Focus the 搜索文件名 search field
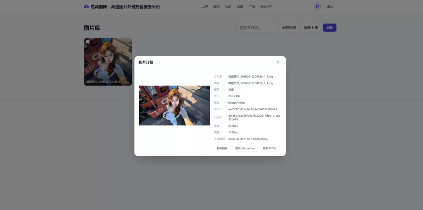423x210 pixels. click(x=257, y=28)
